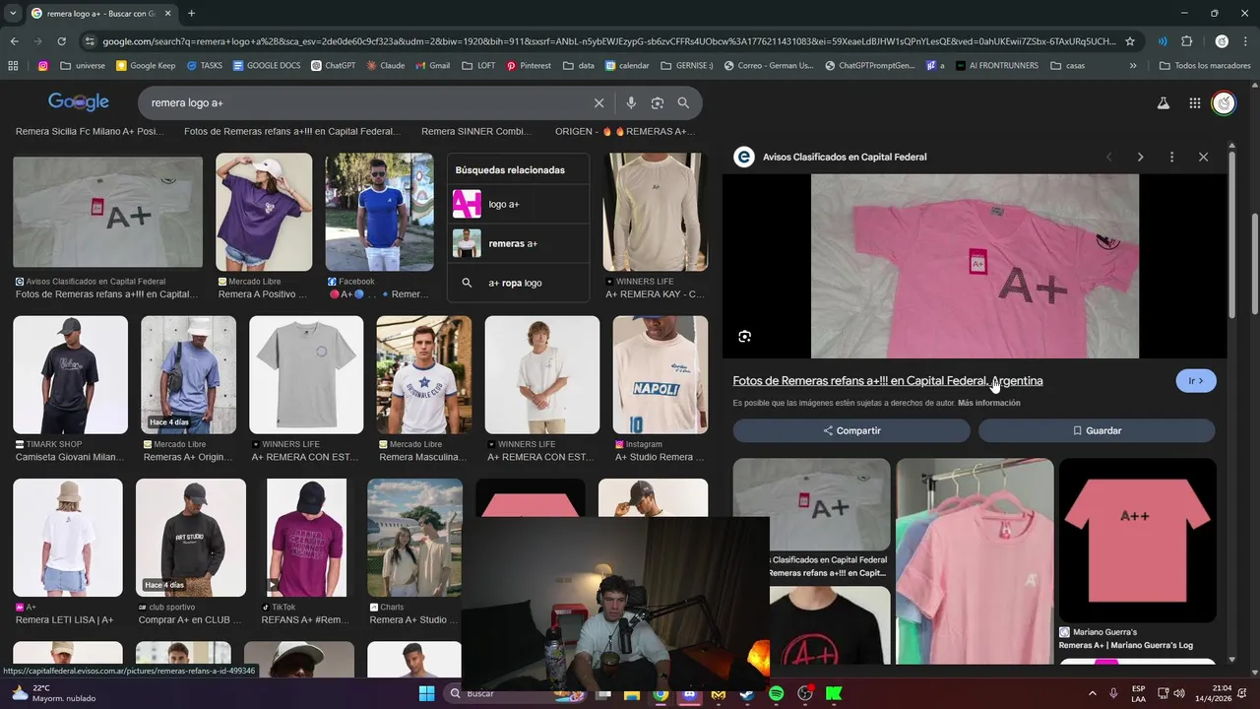The width and height of the screenshot is (1260, 709).
Task: Reload the page
Action: tap(61, 41)
